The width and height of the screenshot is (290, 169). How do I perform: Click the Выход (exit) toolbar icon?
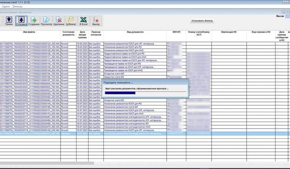(x=96, y=21)
